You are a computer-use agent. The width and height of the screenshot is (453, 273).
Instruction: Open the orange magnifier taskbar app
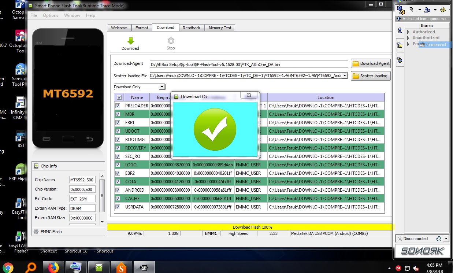click(x=31, y=268)
